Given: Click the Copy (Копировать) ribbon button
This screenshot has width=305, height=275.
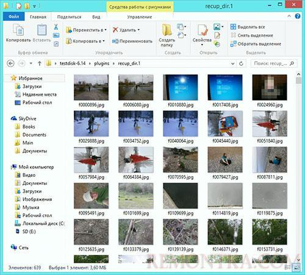Looking at the screenshot, I should (x=18, y=32).
